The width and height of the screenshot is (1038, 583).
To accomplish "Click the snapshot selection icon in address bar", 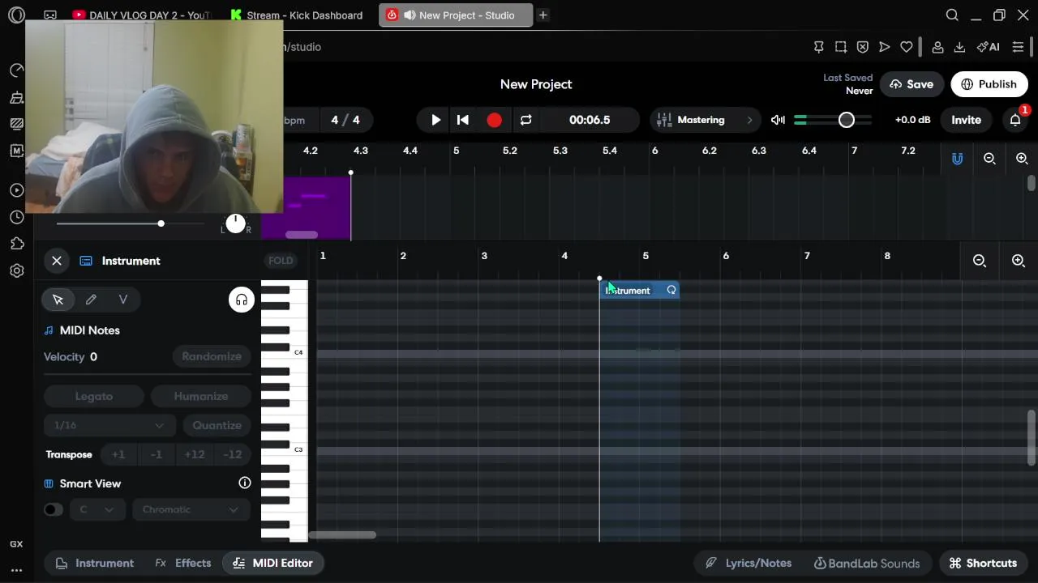I will click(x=841, y=47).
